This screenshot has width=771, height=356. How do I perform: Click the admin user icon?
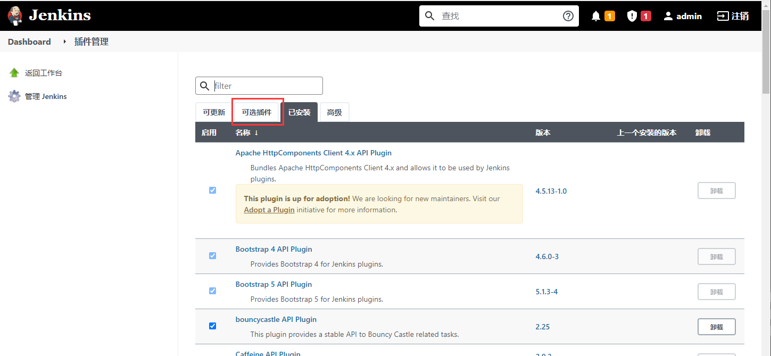pyautogui.click(x=668, y=16)
